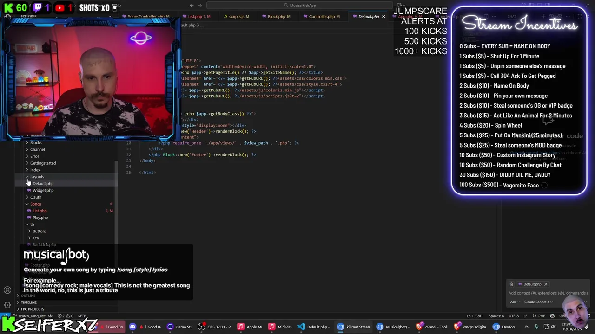Expand the Error folder

click(x=34, y=156)
